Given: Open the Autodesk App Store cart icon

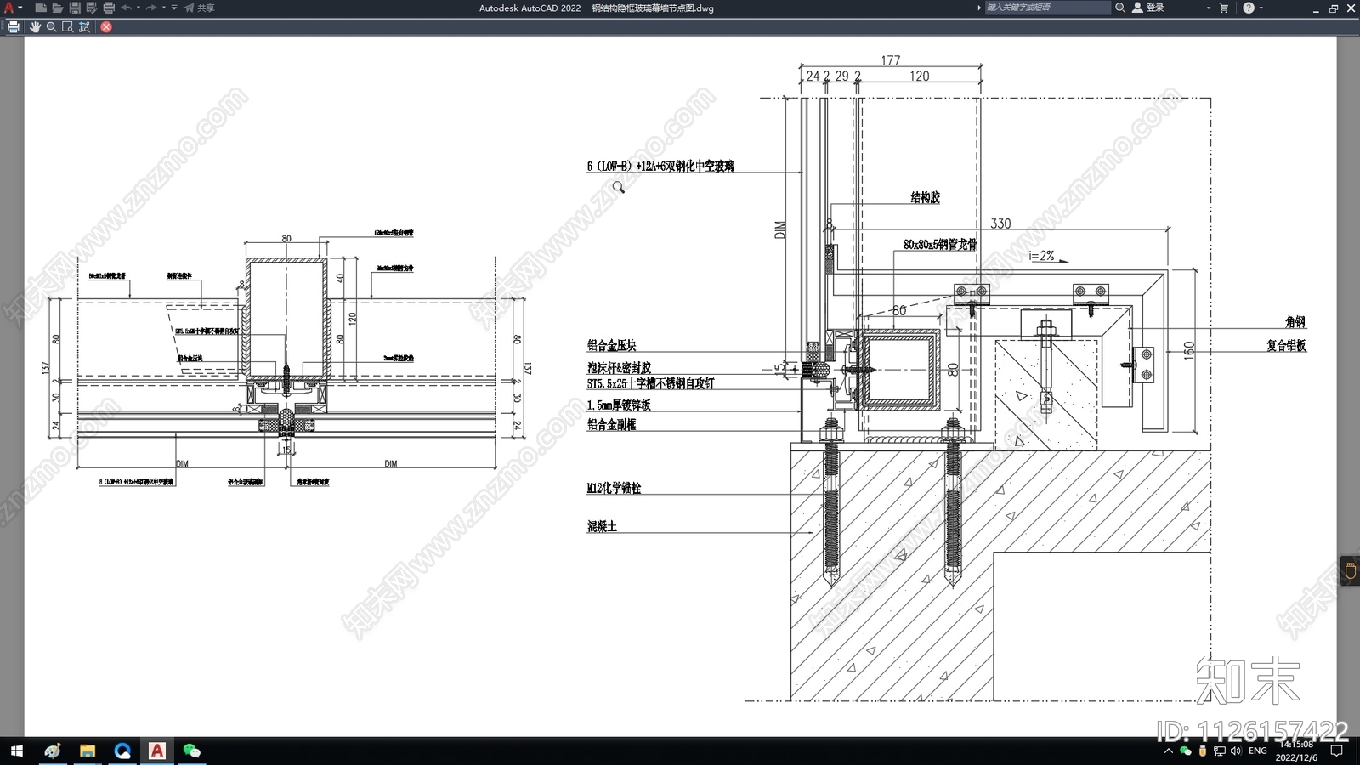Looking at the screenshot, I should (1224, 8).
